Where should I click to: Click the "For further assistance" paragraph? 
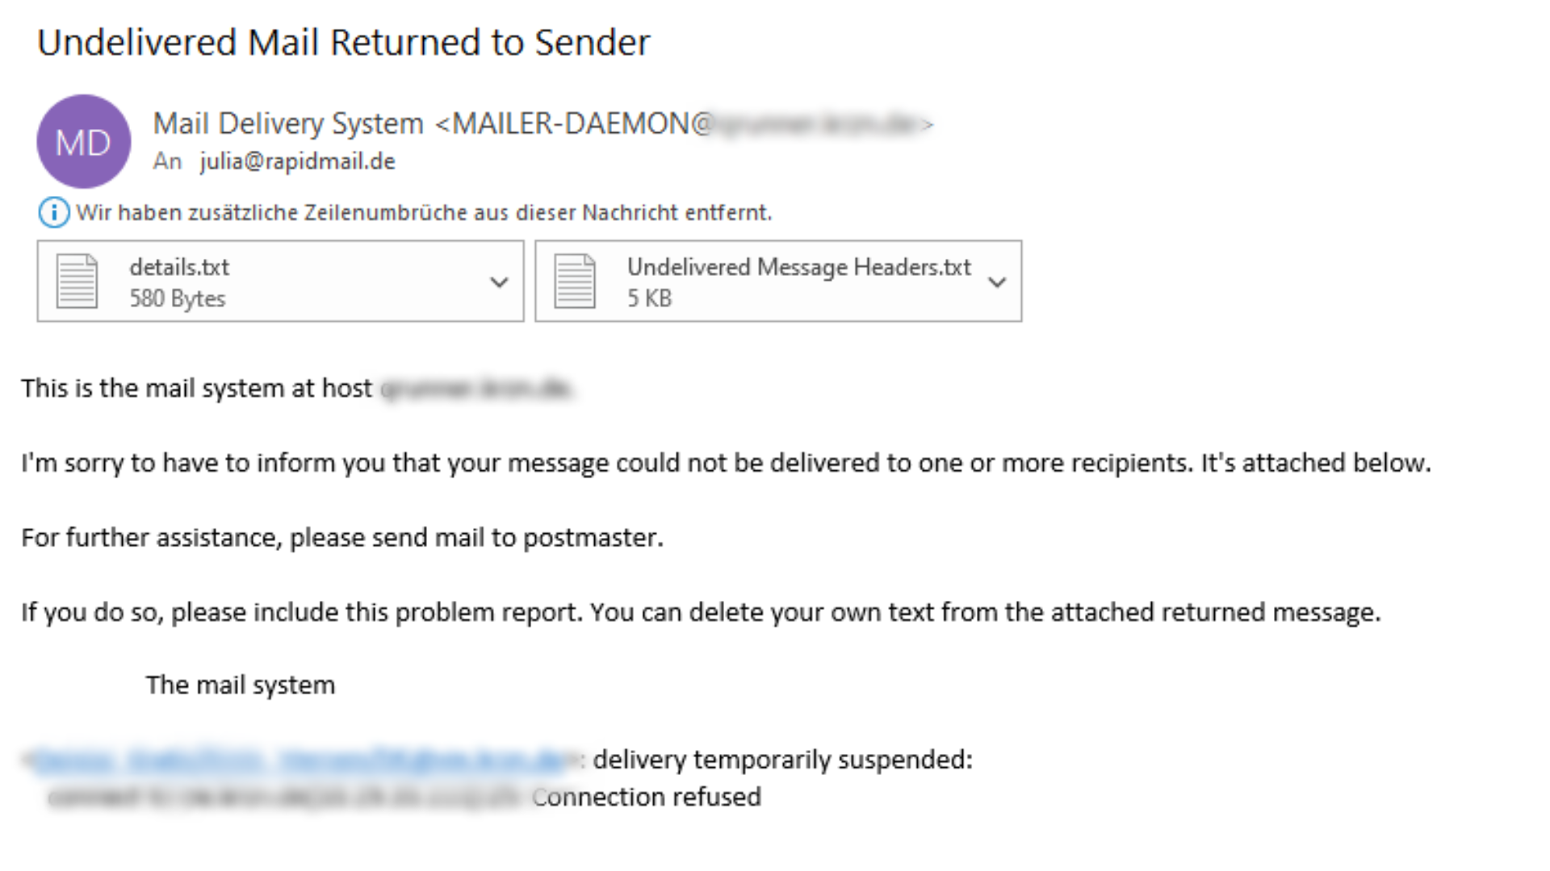coord(342,538)
